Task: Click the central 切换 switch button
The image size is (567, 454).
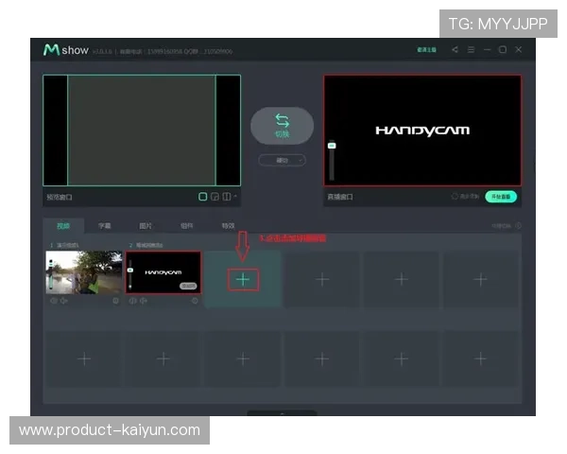Action: click(282, 126)
